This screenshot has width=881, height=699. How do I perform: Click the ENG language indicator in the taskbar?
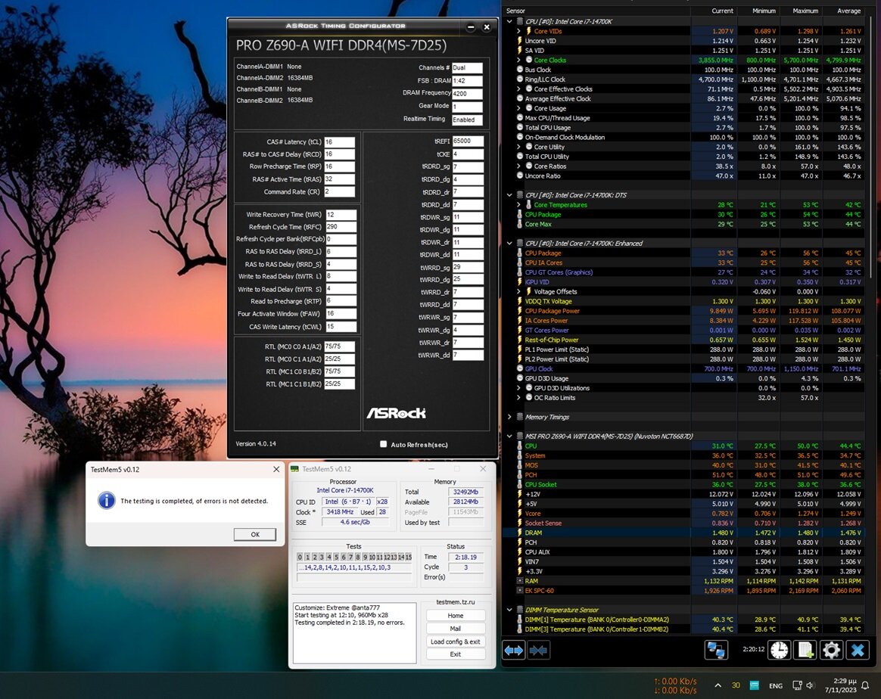(x=775, y=685)
